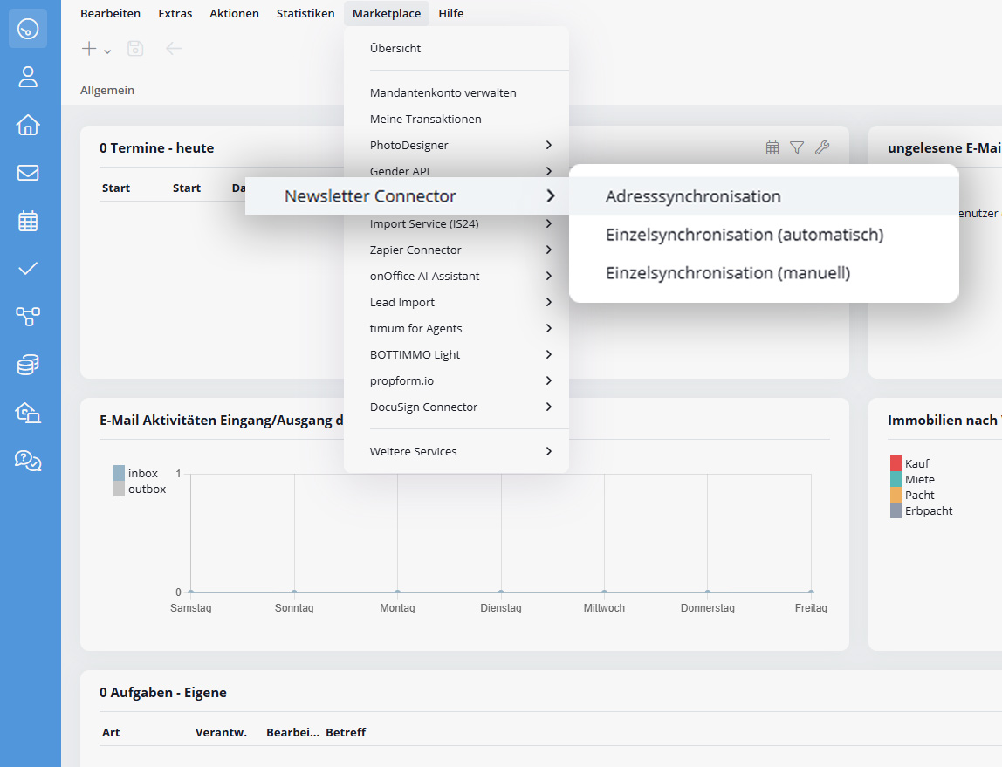The height and width of the screenshot is (767, 1002).
Task: Click the calendar icon in Termine widget
Action: point(772,148)
